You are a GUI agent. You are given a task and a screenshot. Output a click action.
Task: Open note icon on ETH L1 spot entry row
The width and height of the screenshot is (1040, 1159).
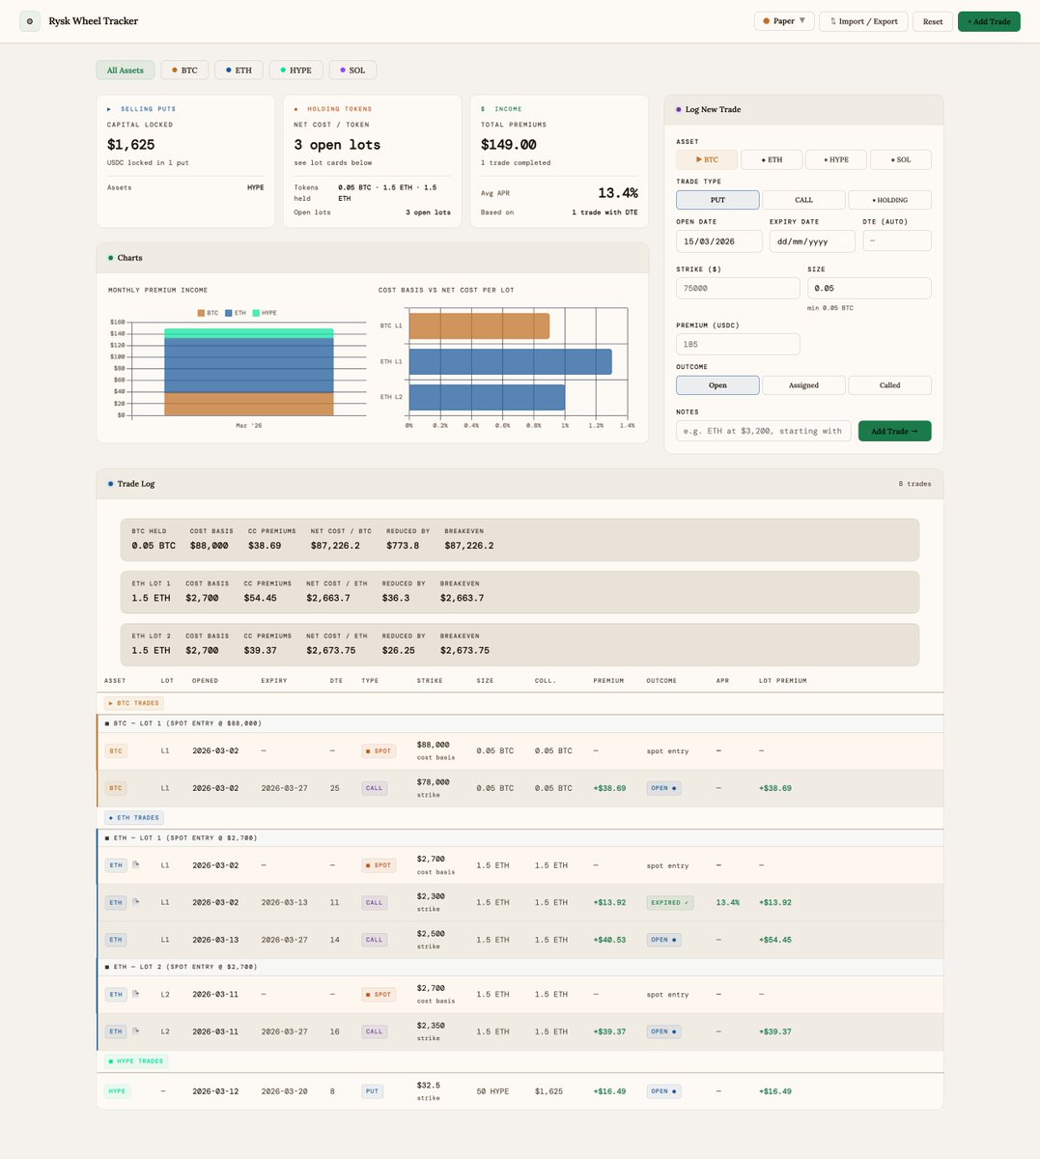pos(135,864)
